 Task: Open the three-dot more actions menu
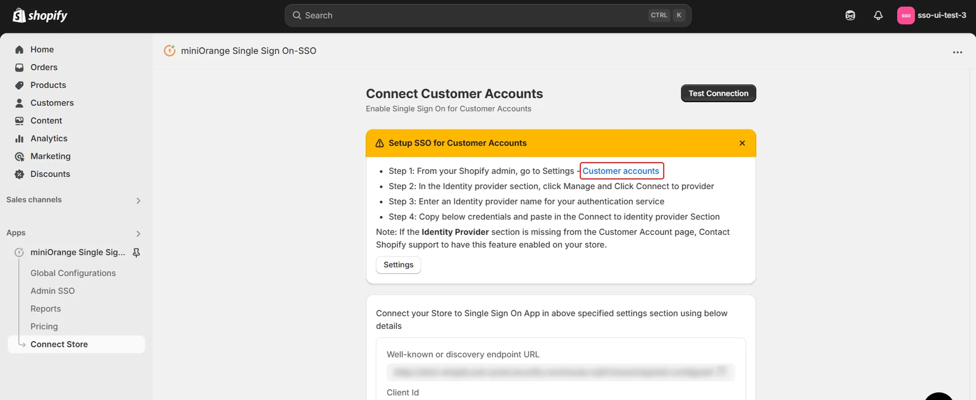957,52
